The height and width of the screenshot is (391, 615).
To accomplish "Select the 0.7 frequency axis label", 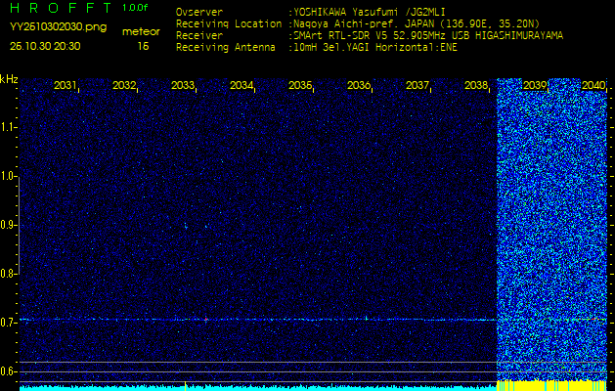I will click(x=9, y=322).
